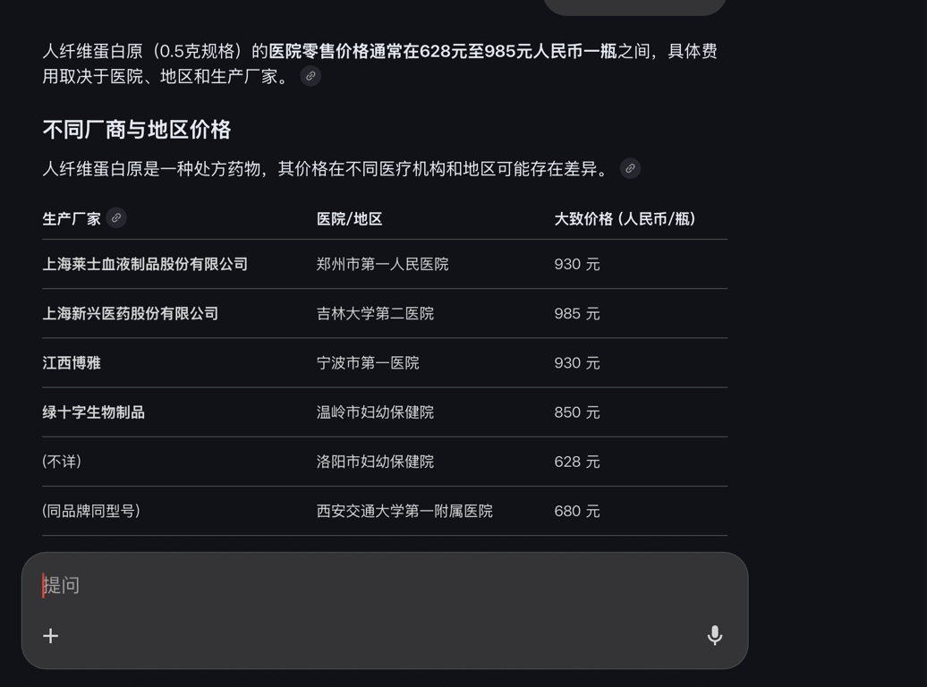Click the 江西博雅 manufacturer cell

point(72,362)
